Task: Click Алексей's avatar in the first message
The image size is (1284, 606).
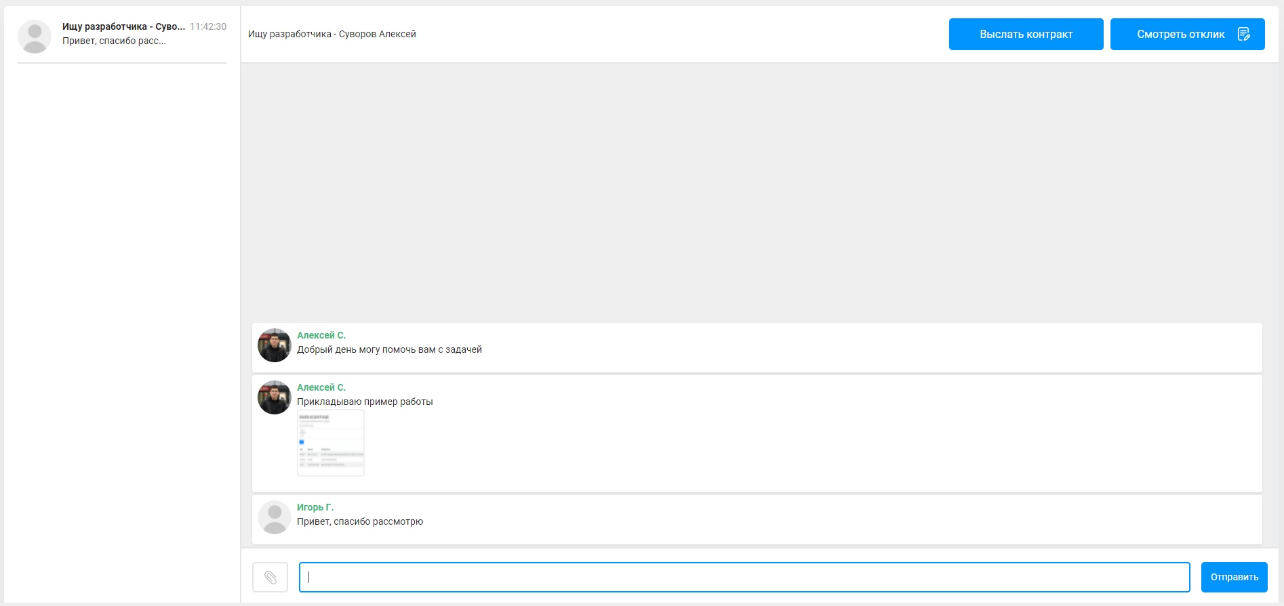Action: tap(275, 345)
